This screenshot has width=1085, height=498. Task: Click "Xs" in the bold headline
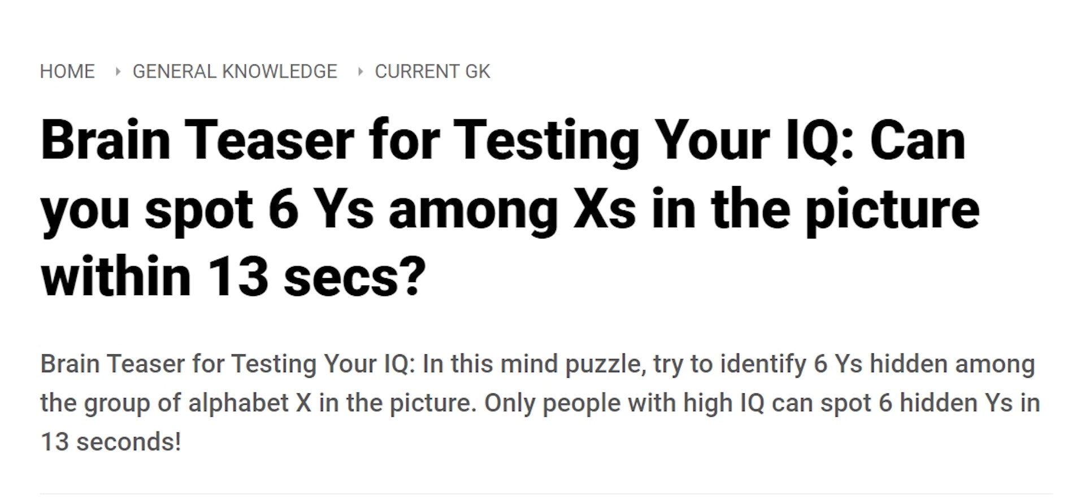pos(604,209)
